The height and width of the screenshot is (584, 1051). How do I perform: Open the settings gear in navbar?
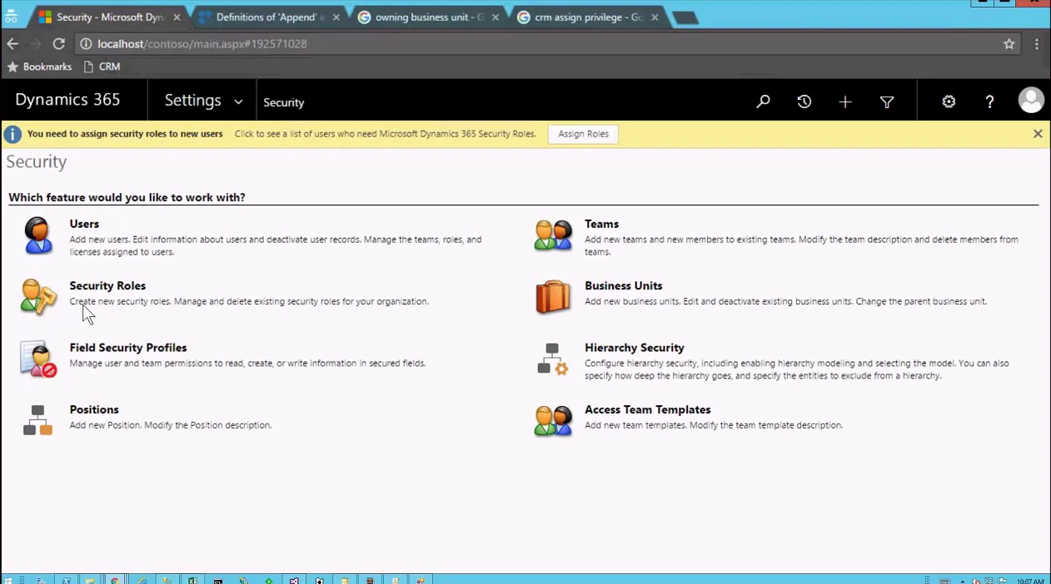pyautogui.click(x=949, y=101)
